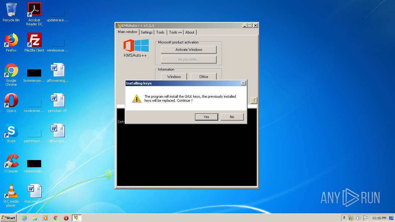Open FileZilla Client shortcut
Screen dimensions: 395x222
pyautogui.click(x=34, y=43)
